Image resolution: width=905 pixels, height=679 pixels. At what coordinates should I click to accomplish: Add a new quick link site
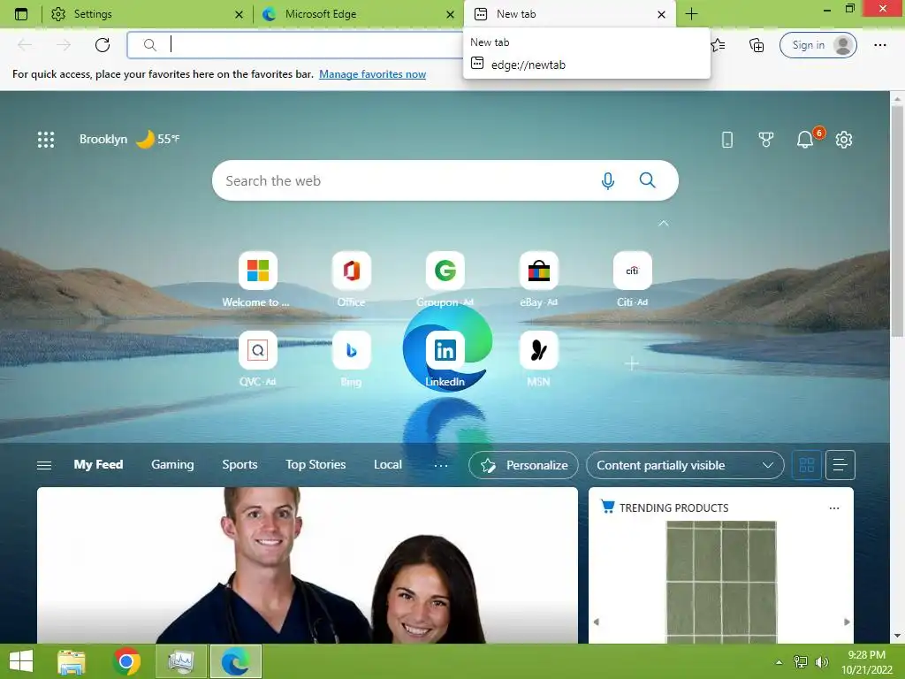[632, 363]
